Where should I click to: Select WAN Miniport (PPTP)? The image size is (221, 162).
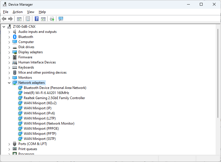[x=40, y=133]
